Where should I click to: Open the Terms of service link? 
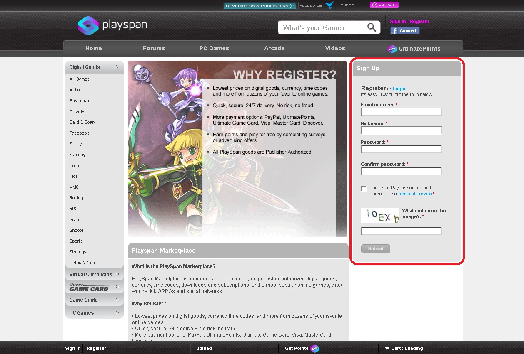415,194
